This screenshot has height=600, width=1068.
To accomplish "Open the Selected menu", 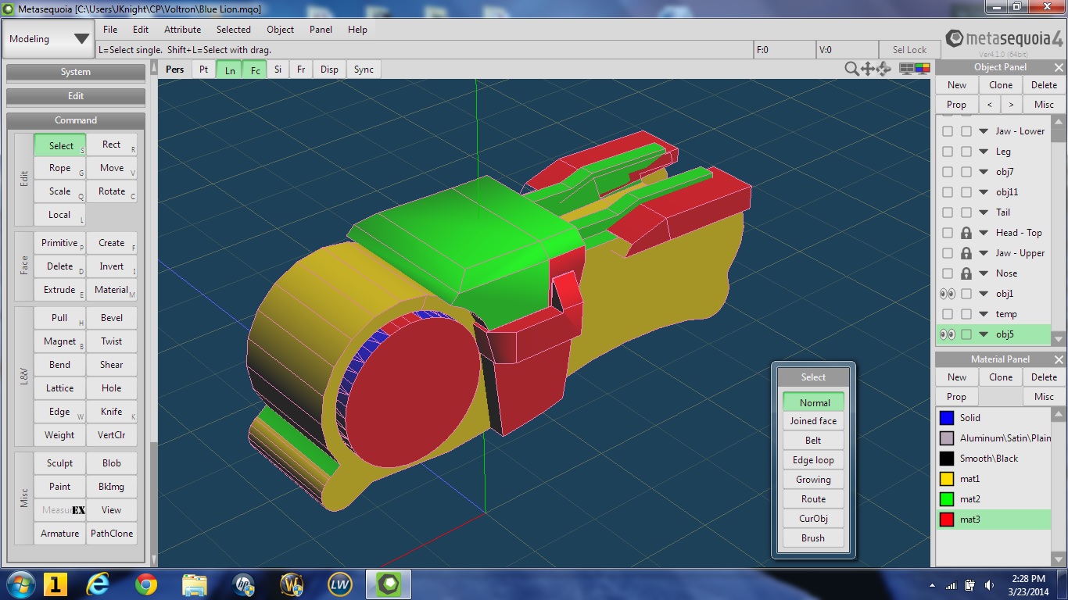I will pos(234,30).
